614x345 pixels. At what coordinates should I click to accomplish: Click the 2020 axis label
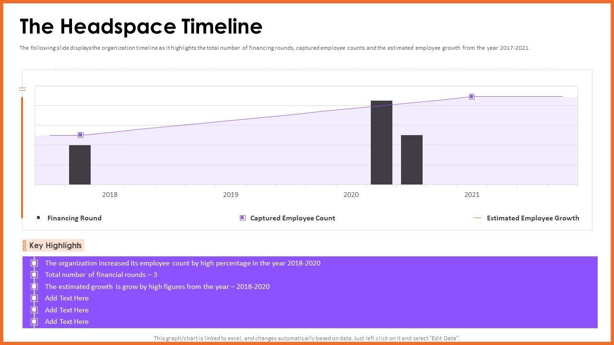point(351,195)
